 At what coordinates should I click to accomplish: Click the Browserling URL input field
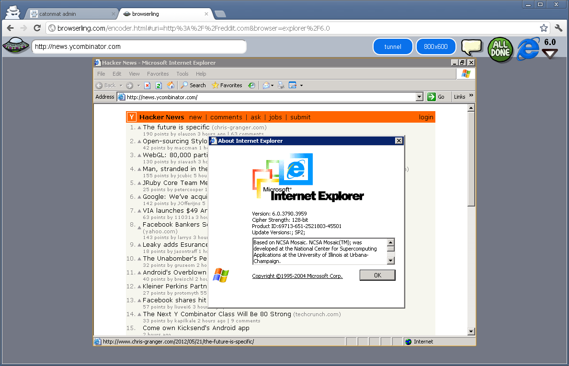coord(139,47)
